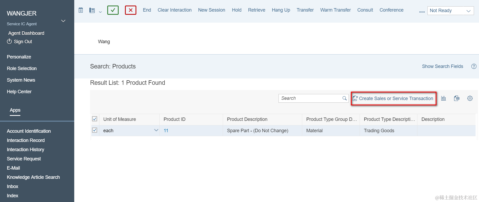This screenshot has width=479, height=202.
Task: Open Personalize in the sidebar
Action: [x=19, y=57]
